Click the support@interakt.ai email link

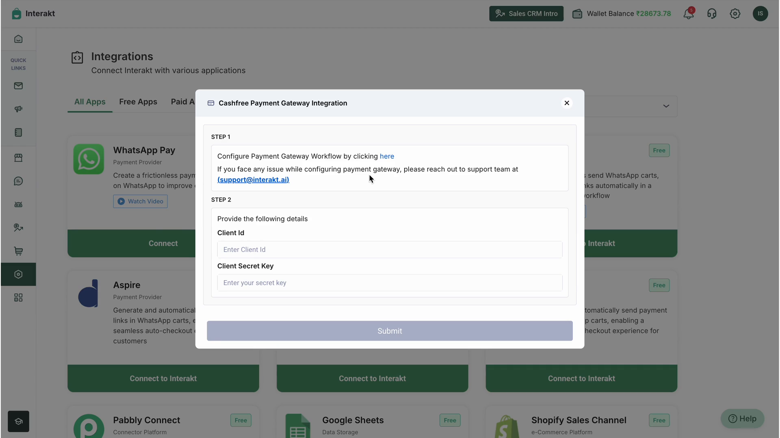click(x=253, y=180)
